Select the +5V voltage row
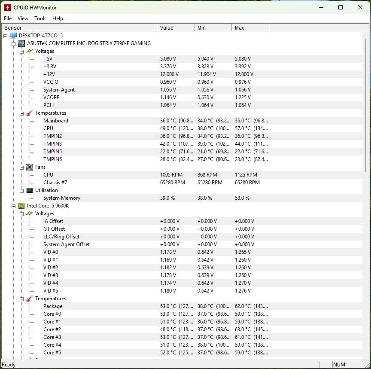The image size is (371, 369). coord(202,59)
